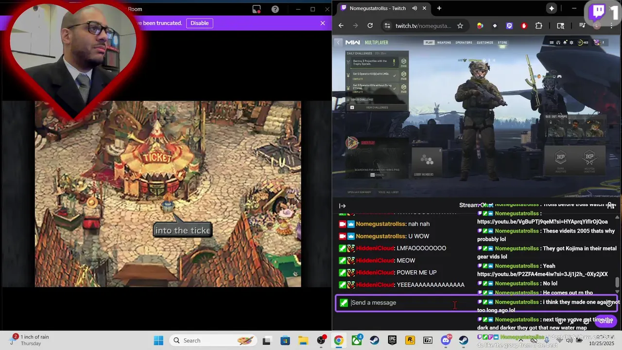Click the Send a message field

coord(476,303)
